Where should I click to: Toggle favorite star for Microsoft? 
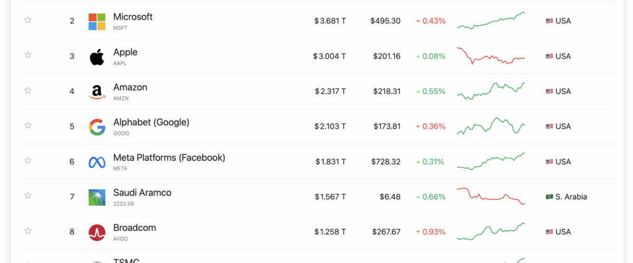28,20
